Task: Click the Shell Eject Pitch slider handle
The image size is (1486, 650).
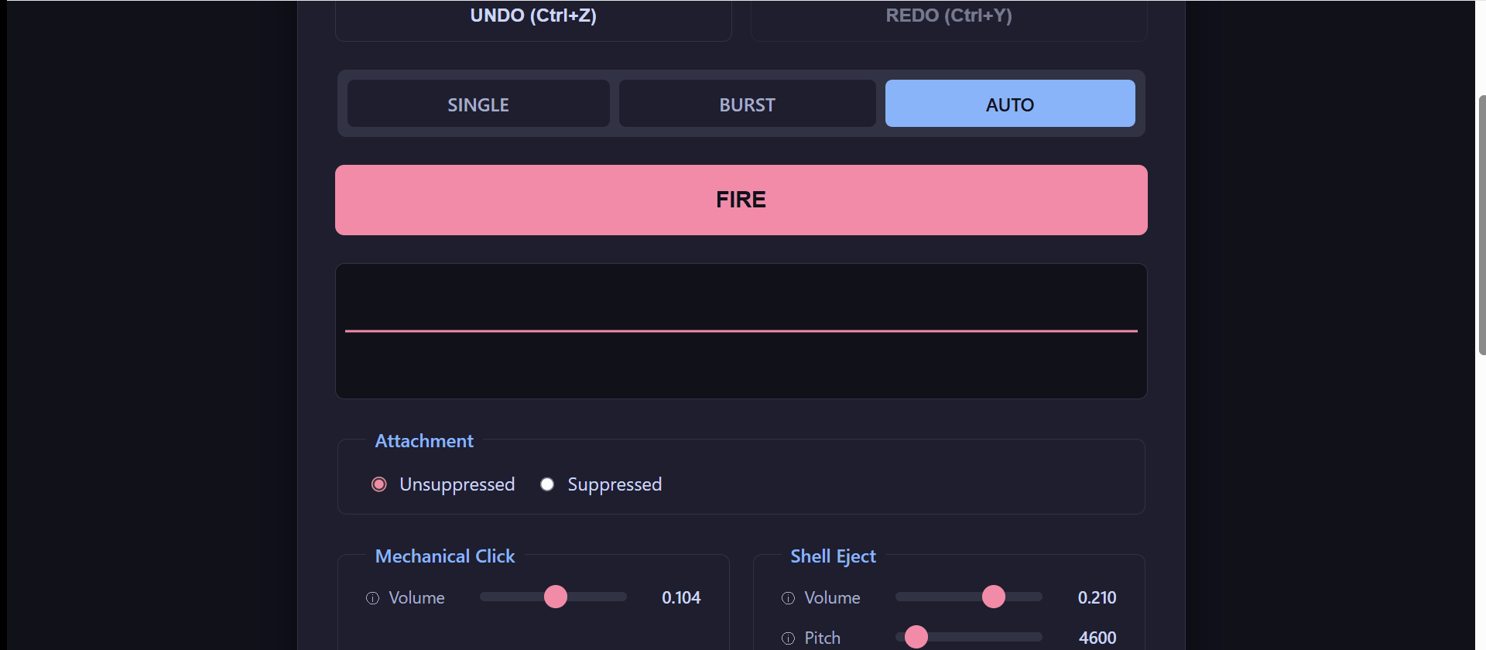Action: [x=916, y=637]
